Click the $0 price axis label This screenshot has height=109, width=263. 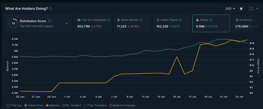click(x=252, y=93)
